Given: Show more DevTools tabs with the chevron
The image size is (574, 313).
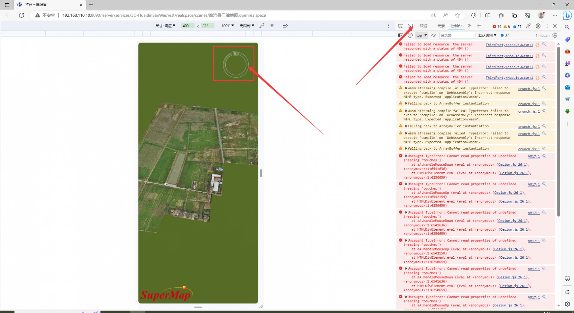Looking at the screenshot, I should tap(469, 26).
